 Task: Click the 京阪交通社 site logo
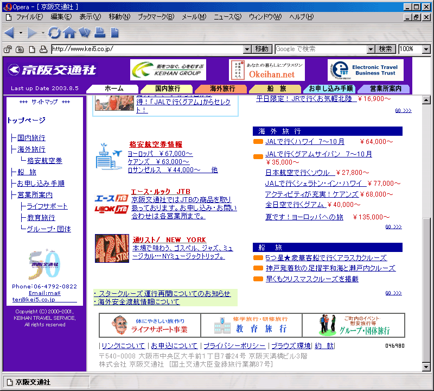coord(52,70)
